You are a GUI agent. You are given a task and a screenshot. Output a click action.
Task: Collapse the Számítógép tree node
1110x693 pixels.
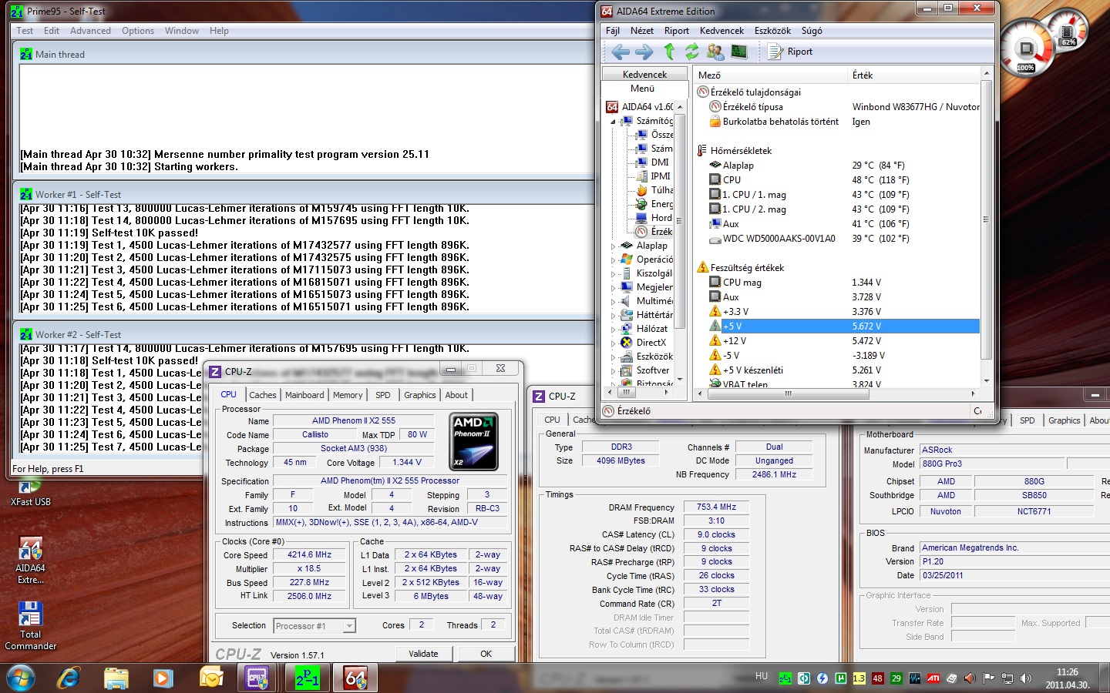click(614, 122)
